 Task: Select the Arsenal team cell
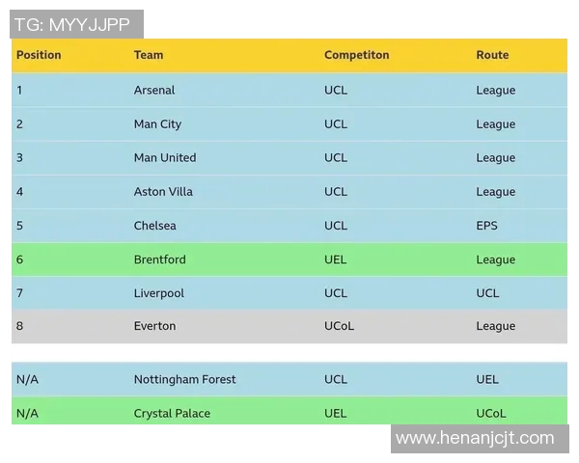(x=154, y=90)
